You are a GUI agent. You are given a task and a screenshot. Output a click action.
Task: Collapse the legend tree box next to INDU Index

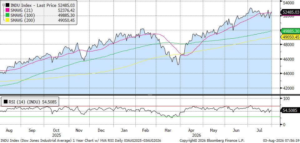pyautogui.click(x=3, y=5)
